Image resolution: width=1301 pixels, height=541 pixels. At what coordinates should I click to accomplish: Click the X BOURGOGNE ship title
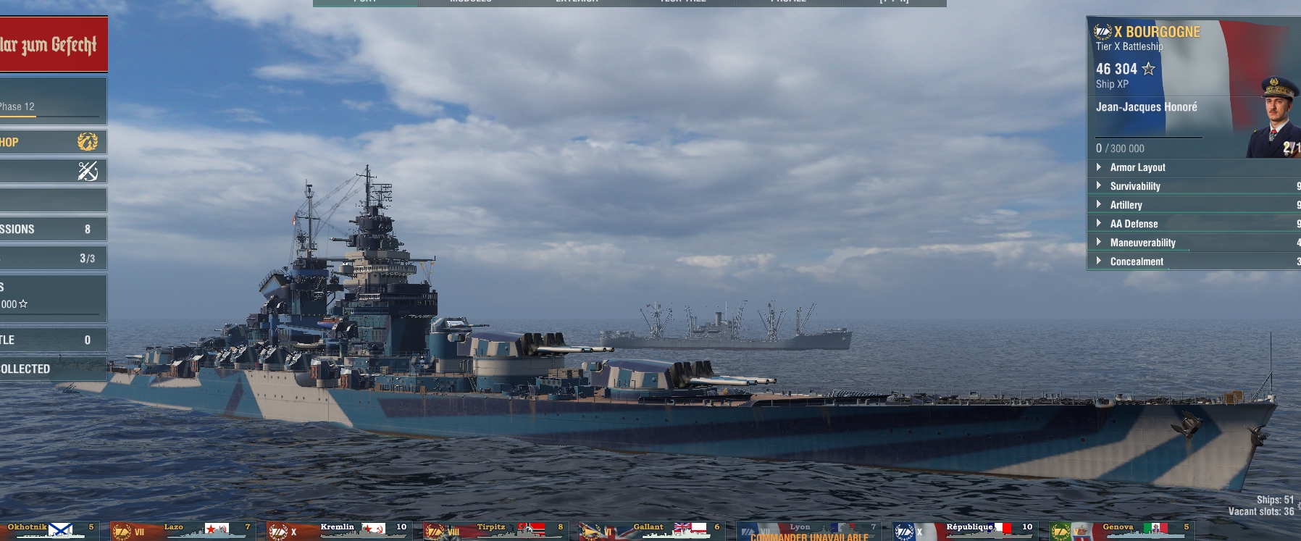[1157, 32]
